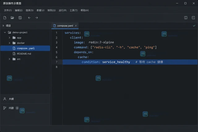Click line number 1 in the gutter
This screenshot has height=132, width=198.
(x=57, y=33)
